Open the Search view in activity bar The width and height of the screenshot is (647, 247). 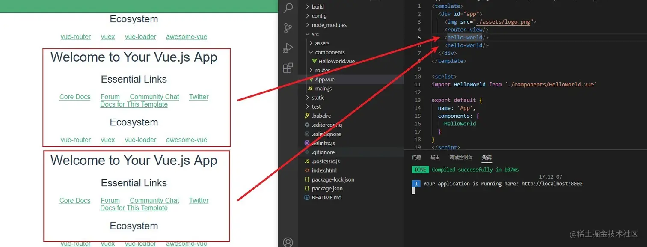click(288, 8)
